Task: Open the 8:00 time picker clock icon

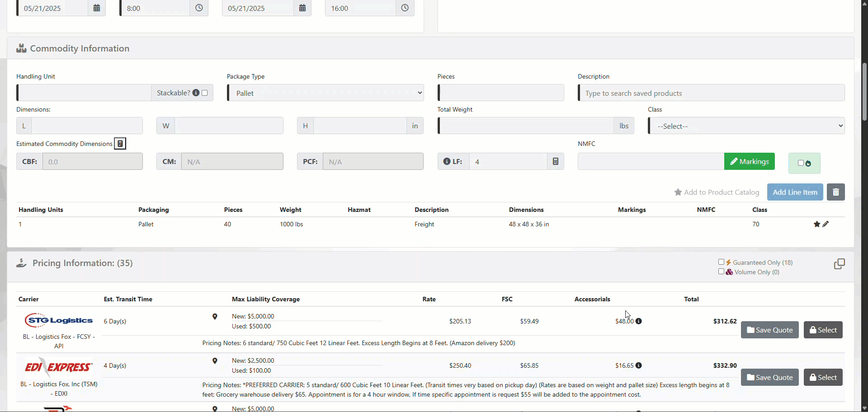Action: [x=199, y=8]
